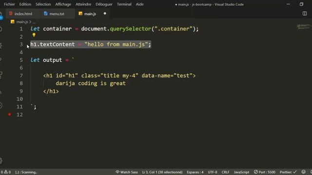Change indentation via Espaces : 4
This screenshot has width=312, height=175.
[195, 172]
